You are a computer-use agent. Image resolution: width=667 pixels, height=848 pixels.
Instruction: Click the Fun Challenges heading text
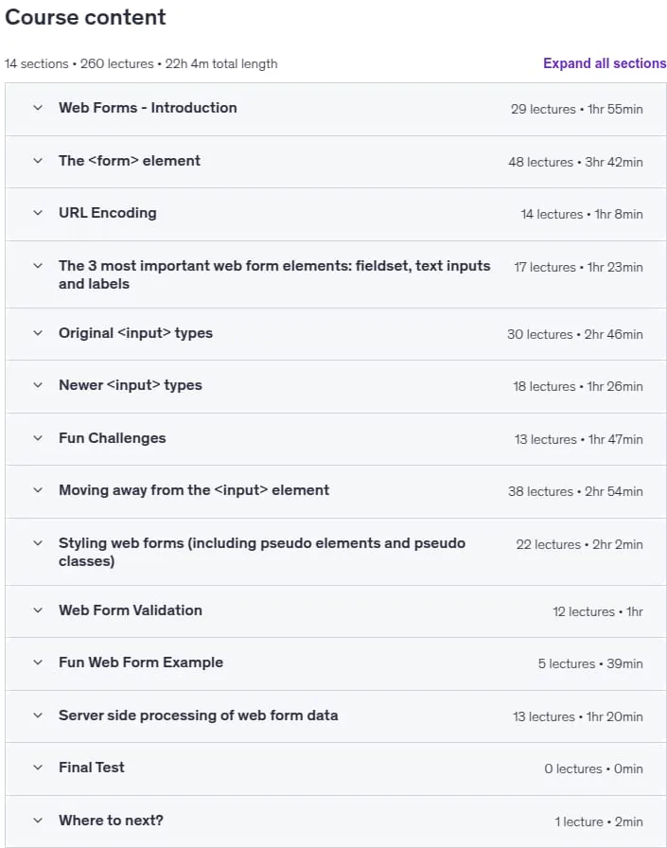click(x=113, y=438)
